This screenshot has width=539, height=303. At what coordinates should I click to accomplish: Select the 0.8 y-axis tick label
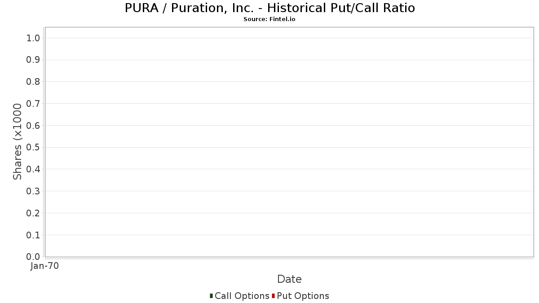point(34,82)
